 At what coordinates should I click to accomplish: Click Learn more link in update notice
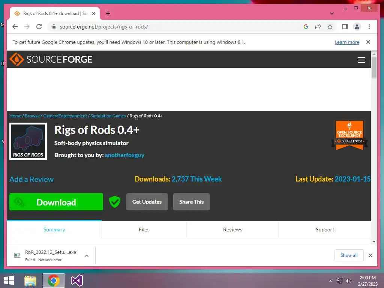tap(347, 42)
